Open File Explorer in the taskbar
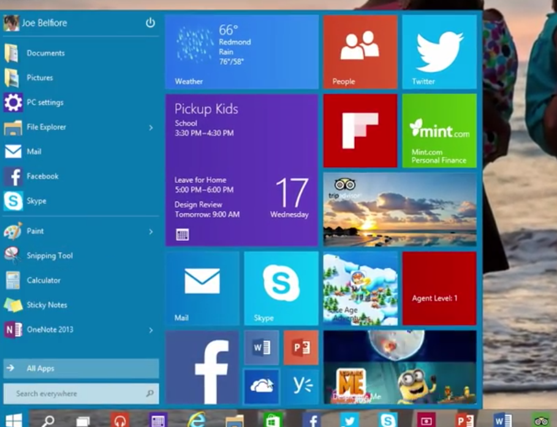The image size is (557, 427). click(x=235, y=421)
